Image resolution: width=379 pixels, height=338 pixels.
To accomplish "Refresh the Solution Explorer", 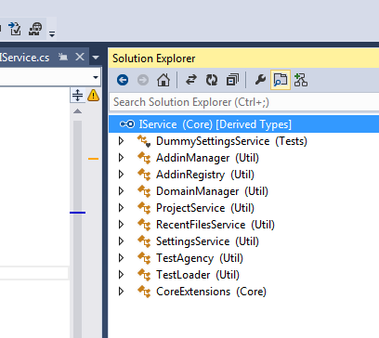I will [212, 80].
